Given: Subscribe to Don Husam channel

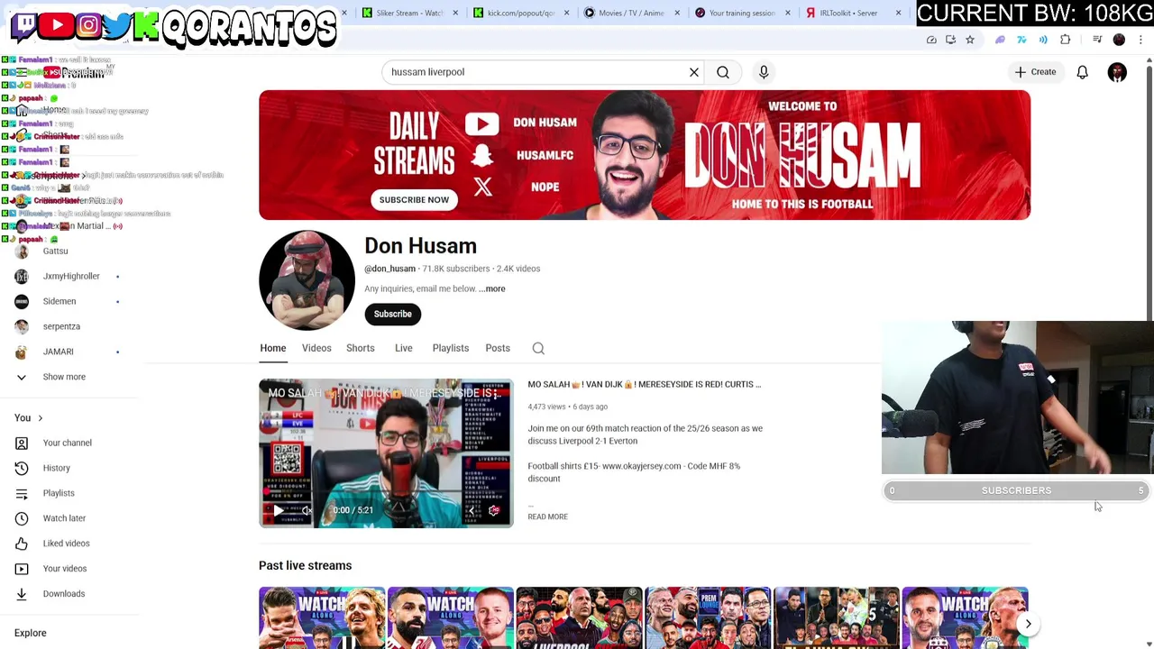Looking at the screenshot, I should pos(393,314).
